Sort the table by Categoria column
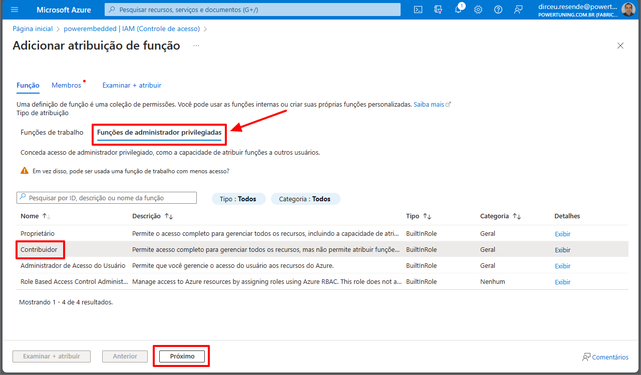The height and width of the screenshot is (375, 641). click(x=516, y=216)
